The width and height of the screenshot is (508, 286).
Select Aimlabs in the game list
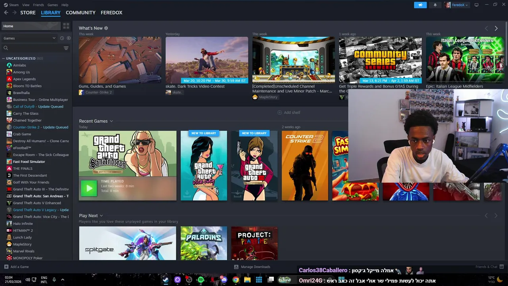coord(19,65)
